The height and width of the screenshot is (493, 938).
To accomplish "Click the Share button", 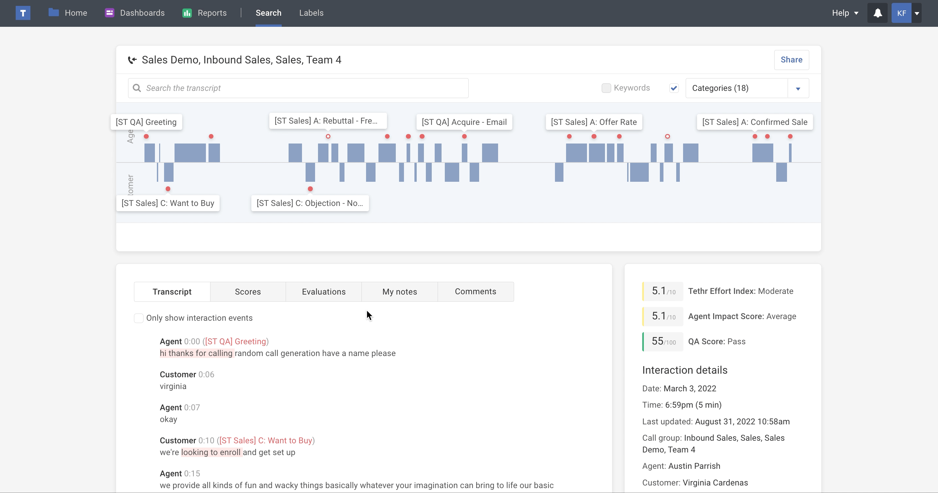I will point(791,60).
